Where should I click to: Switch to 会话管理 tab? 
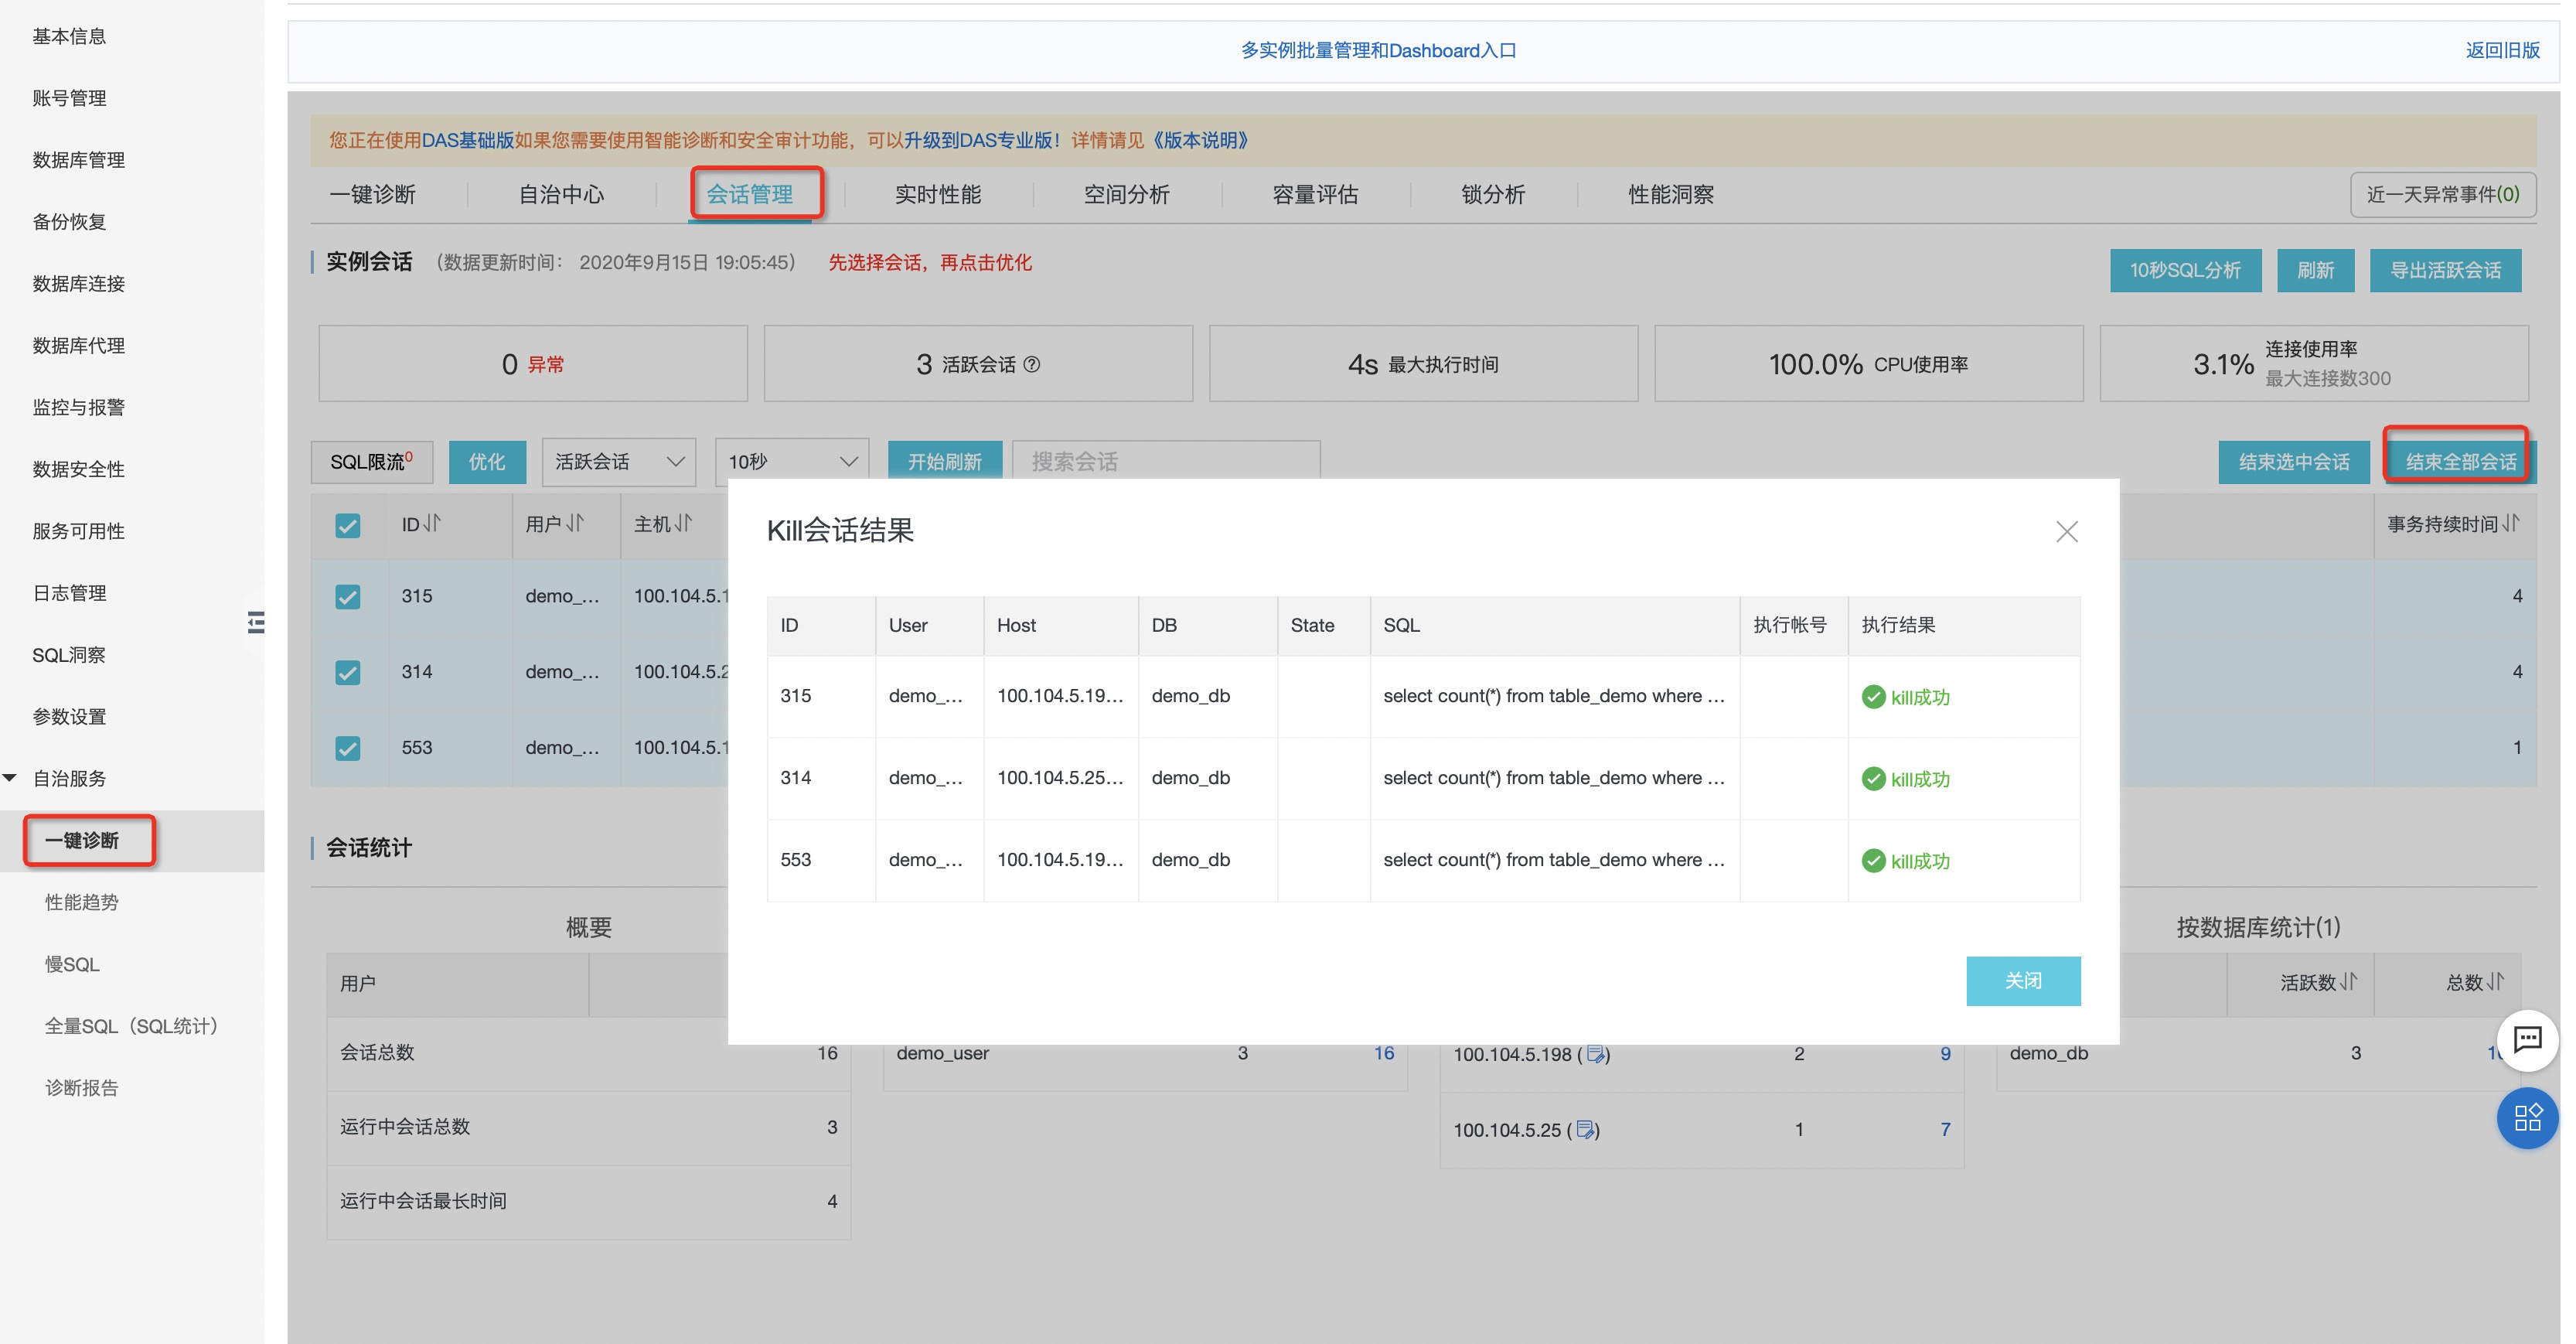pos(750,194)
